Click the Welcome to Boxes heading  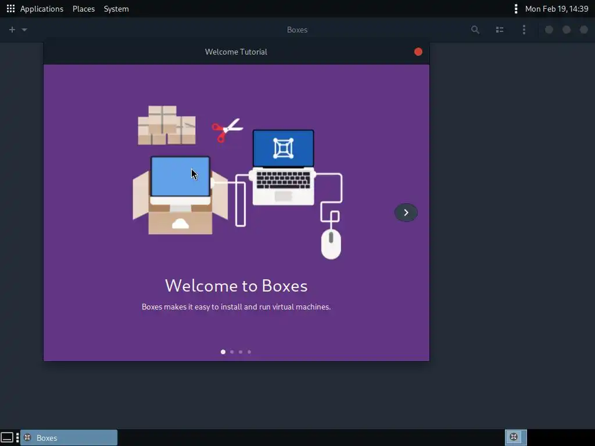coord(236,286)
